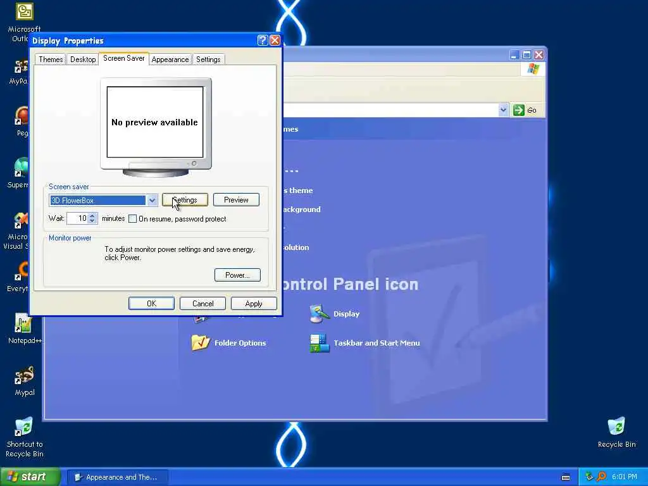Switch to the Appearance tab
This screenshot has width=648, height=486.
pyautogui.click(x=170, y=59)
